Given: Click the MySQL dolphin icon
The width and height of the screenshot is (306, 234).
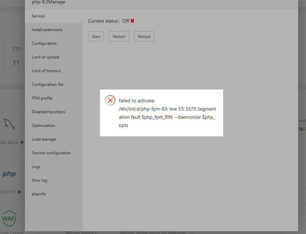Looking at the screenshot, I should [9, 124].
